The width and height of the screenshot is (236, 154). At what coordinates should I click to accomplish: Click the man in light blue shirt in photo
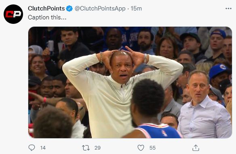pyautogui.click(x=204, y=105)
